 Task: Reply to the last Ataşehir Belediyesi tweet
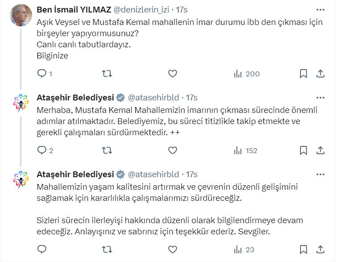42,249
